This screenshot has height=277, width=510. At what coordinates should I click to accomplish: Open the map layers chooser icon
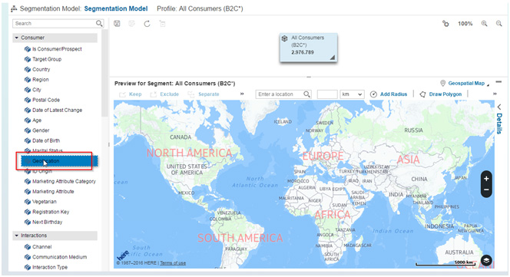point(486,260)
